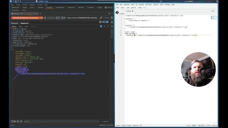
Task: Edit target with pencil icon
Action: 101,18
